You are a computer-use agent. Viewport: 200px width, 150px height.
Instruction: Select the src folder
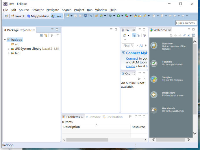(15, 44)
